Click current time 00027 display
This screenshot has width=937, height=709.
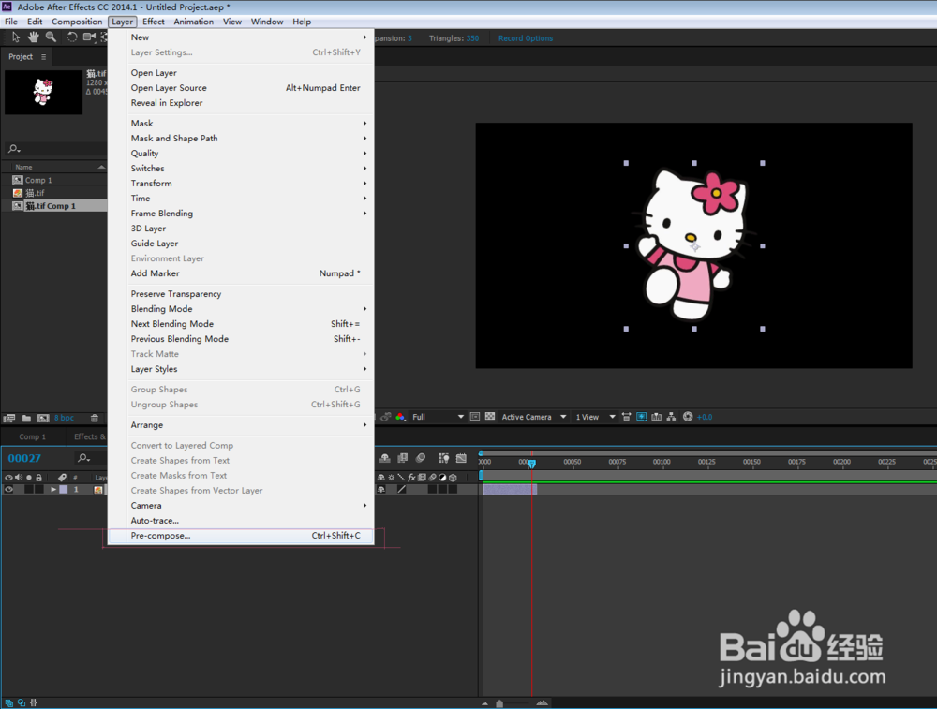click(x=24, y=458)
